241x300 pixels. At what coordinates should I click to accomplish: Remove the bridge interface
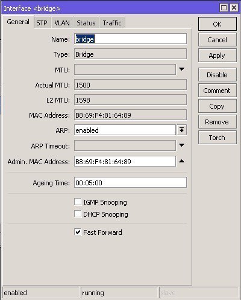tap(218, 122)
